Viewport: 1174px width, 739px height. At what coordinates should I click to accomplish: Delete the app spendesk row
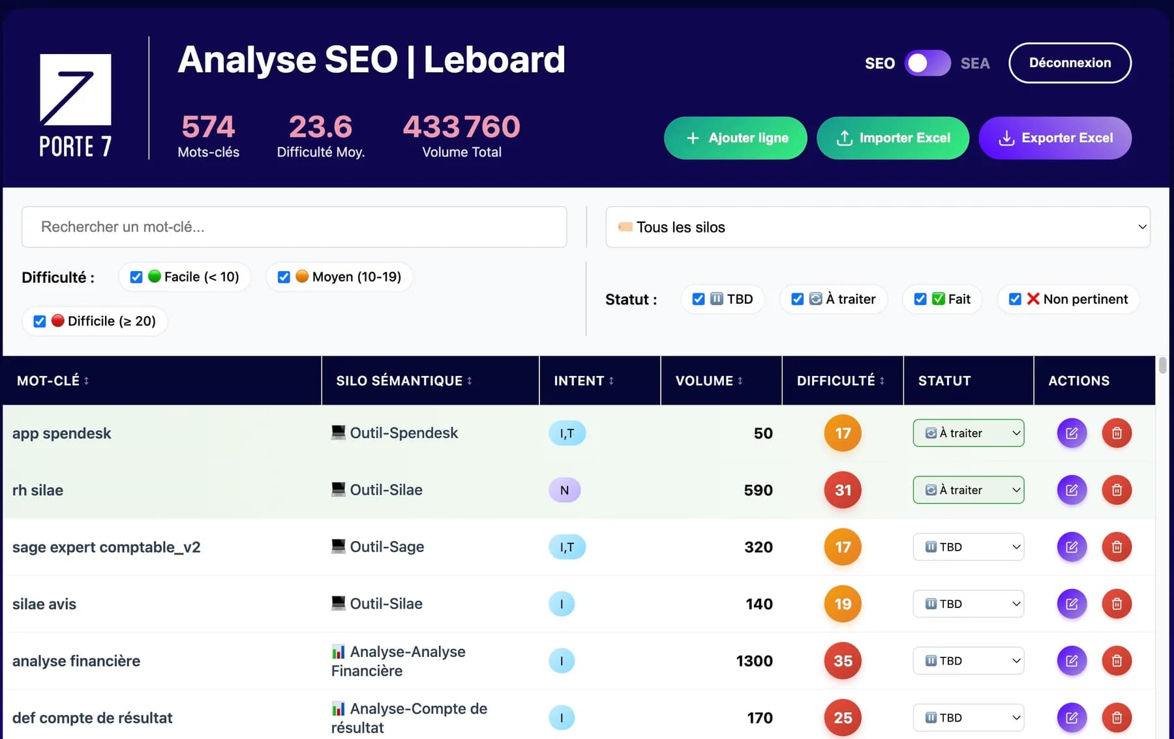1117,433
